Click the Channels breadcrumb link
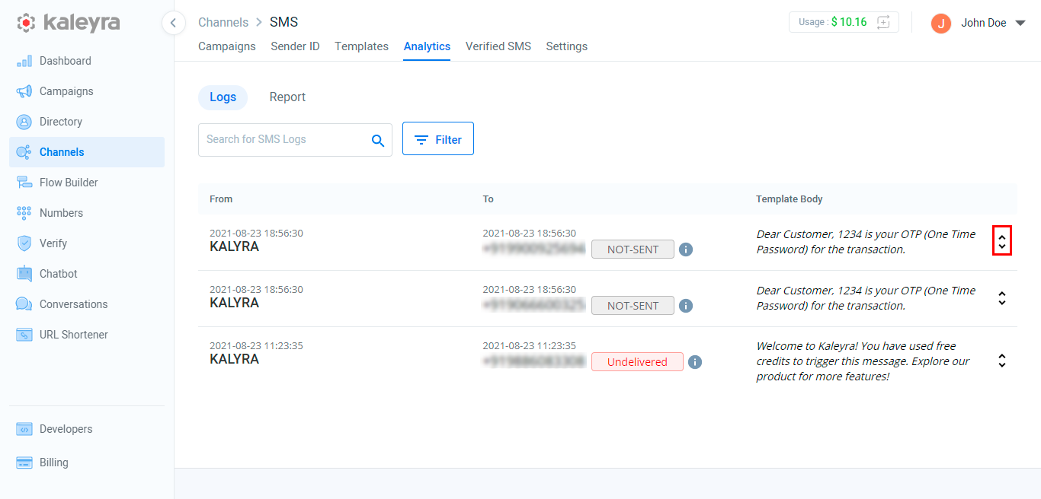The image size is (1041, 499). point(223,23)
